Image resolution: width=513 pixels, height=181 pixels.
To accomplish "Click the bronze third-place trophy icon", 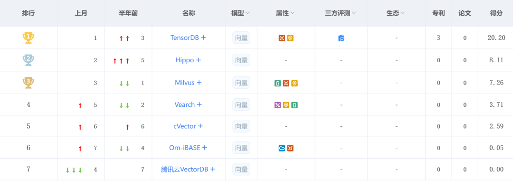I will pyautogui.click(x=28, y=83).
